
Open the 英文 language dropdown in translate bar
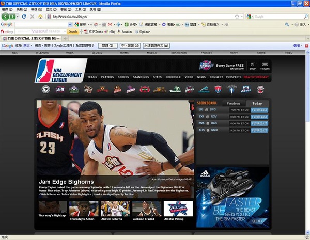pyautogui.click(x=27, y=46)
